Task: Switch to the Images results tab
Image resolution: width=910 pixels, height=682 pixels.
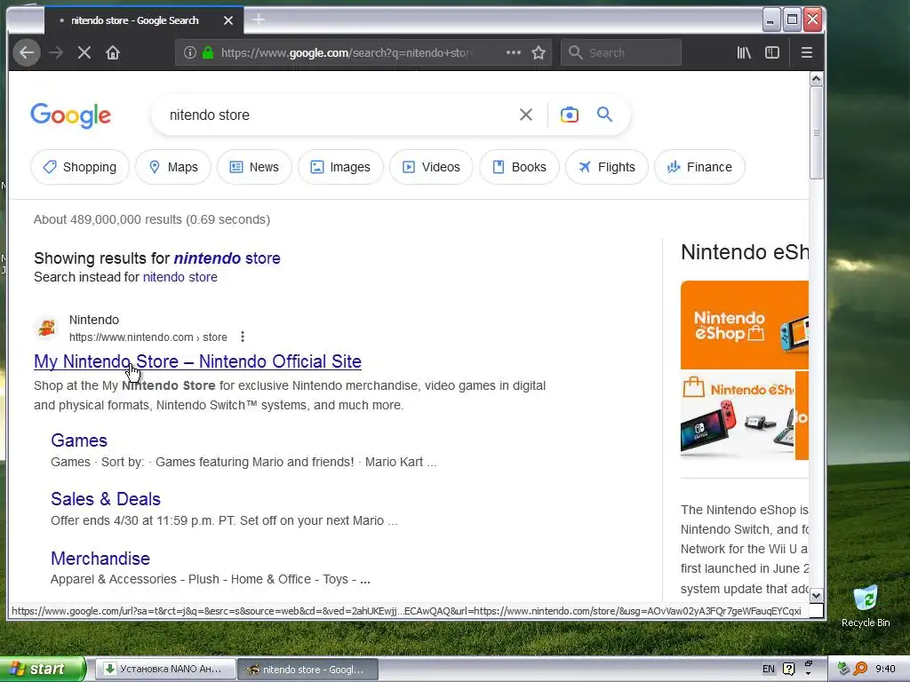Action: (x=340, y=167)
